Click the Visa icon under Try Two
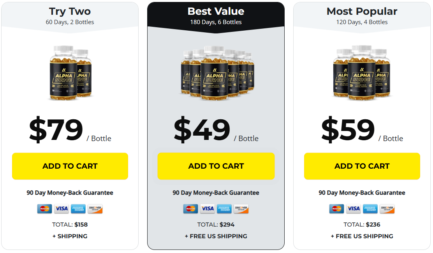The height and width of the screenshot is (253, 433). tap(61, 209)
